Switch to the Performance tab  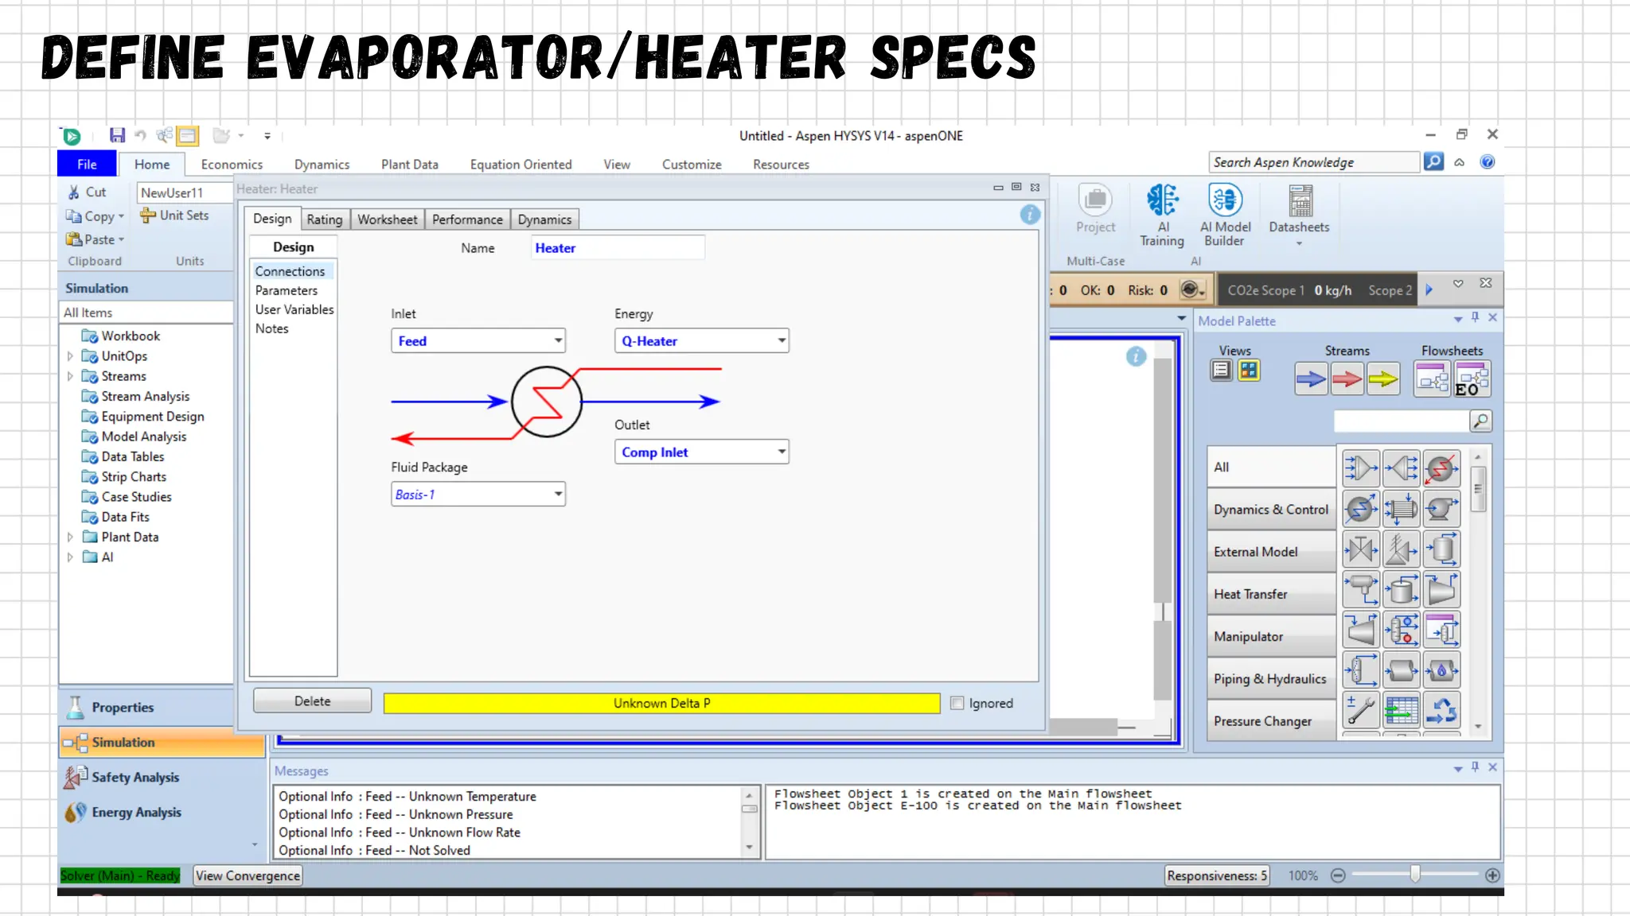[467, 219]
